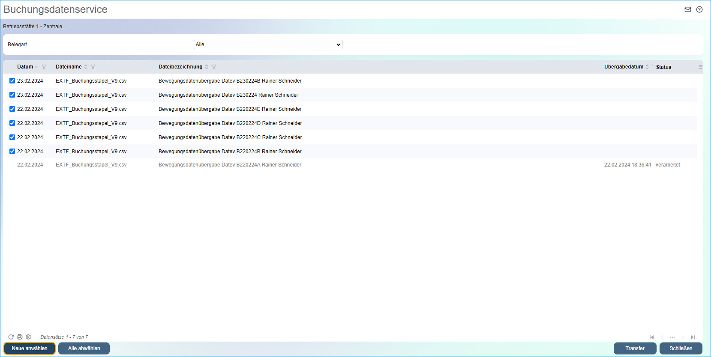The image size is (711, 357).
Task: Click the Schließen button
Action: pos(681,348)
